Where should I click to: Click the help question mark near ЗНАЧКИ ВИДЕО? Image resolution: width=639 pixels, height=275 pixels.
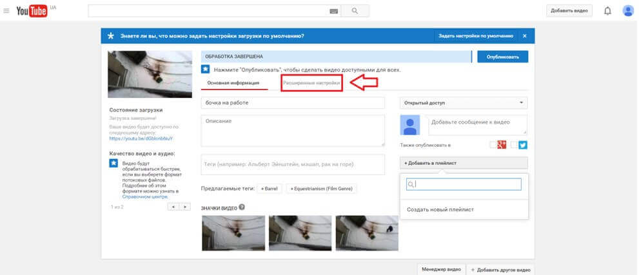tap(242, 207)
